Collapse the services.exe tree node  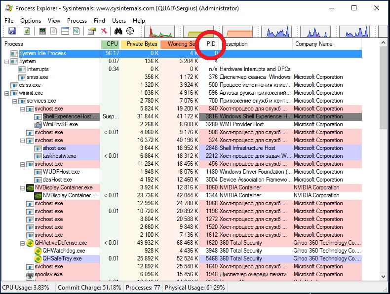[14, 102]
